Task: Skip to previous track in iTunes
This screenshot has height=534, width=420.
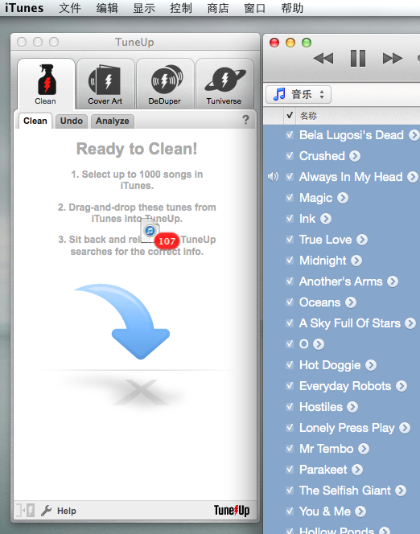Action: click(323, 58)
